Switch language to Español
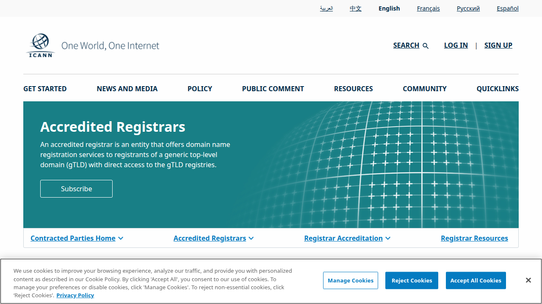Screen dimensions: 542x304 [508, 8]
